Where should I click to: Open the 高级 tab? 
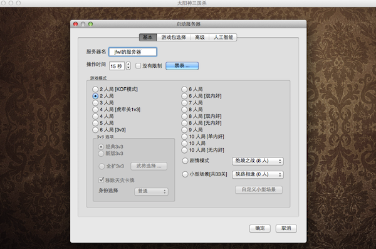tap(200, 37)
